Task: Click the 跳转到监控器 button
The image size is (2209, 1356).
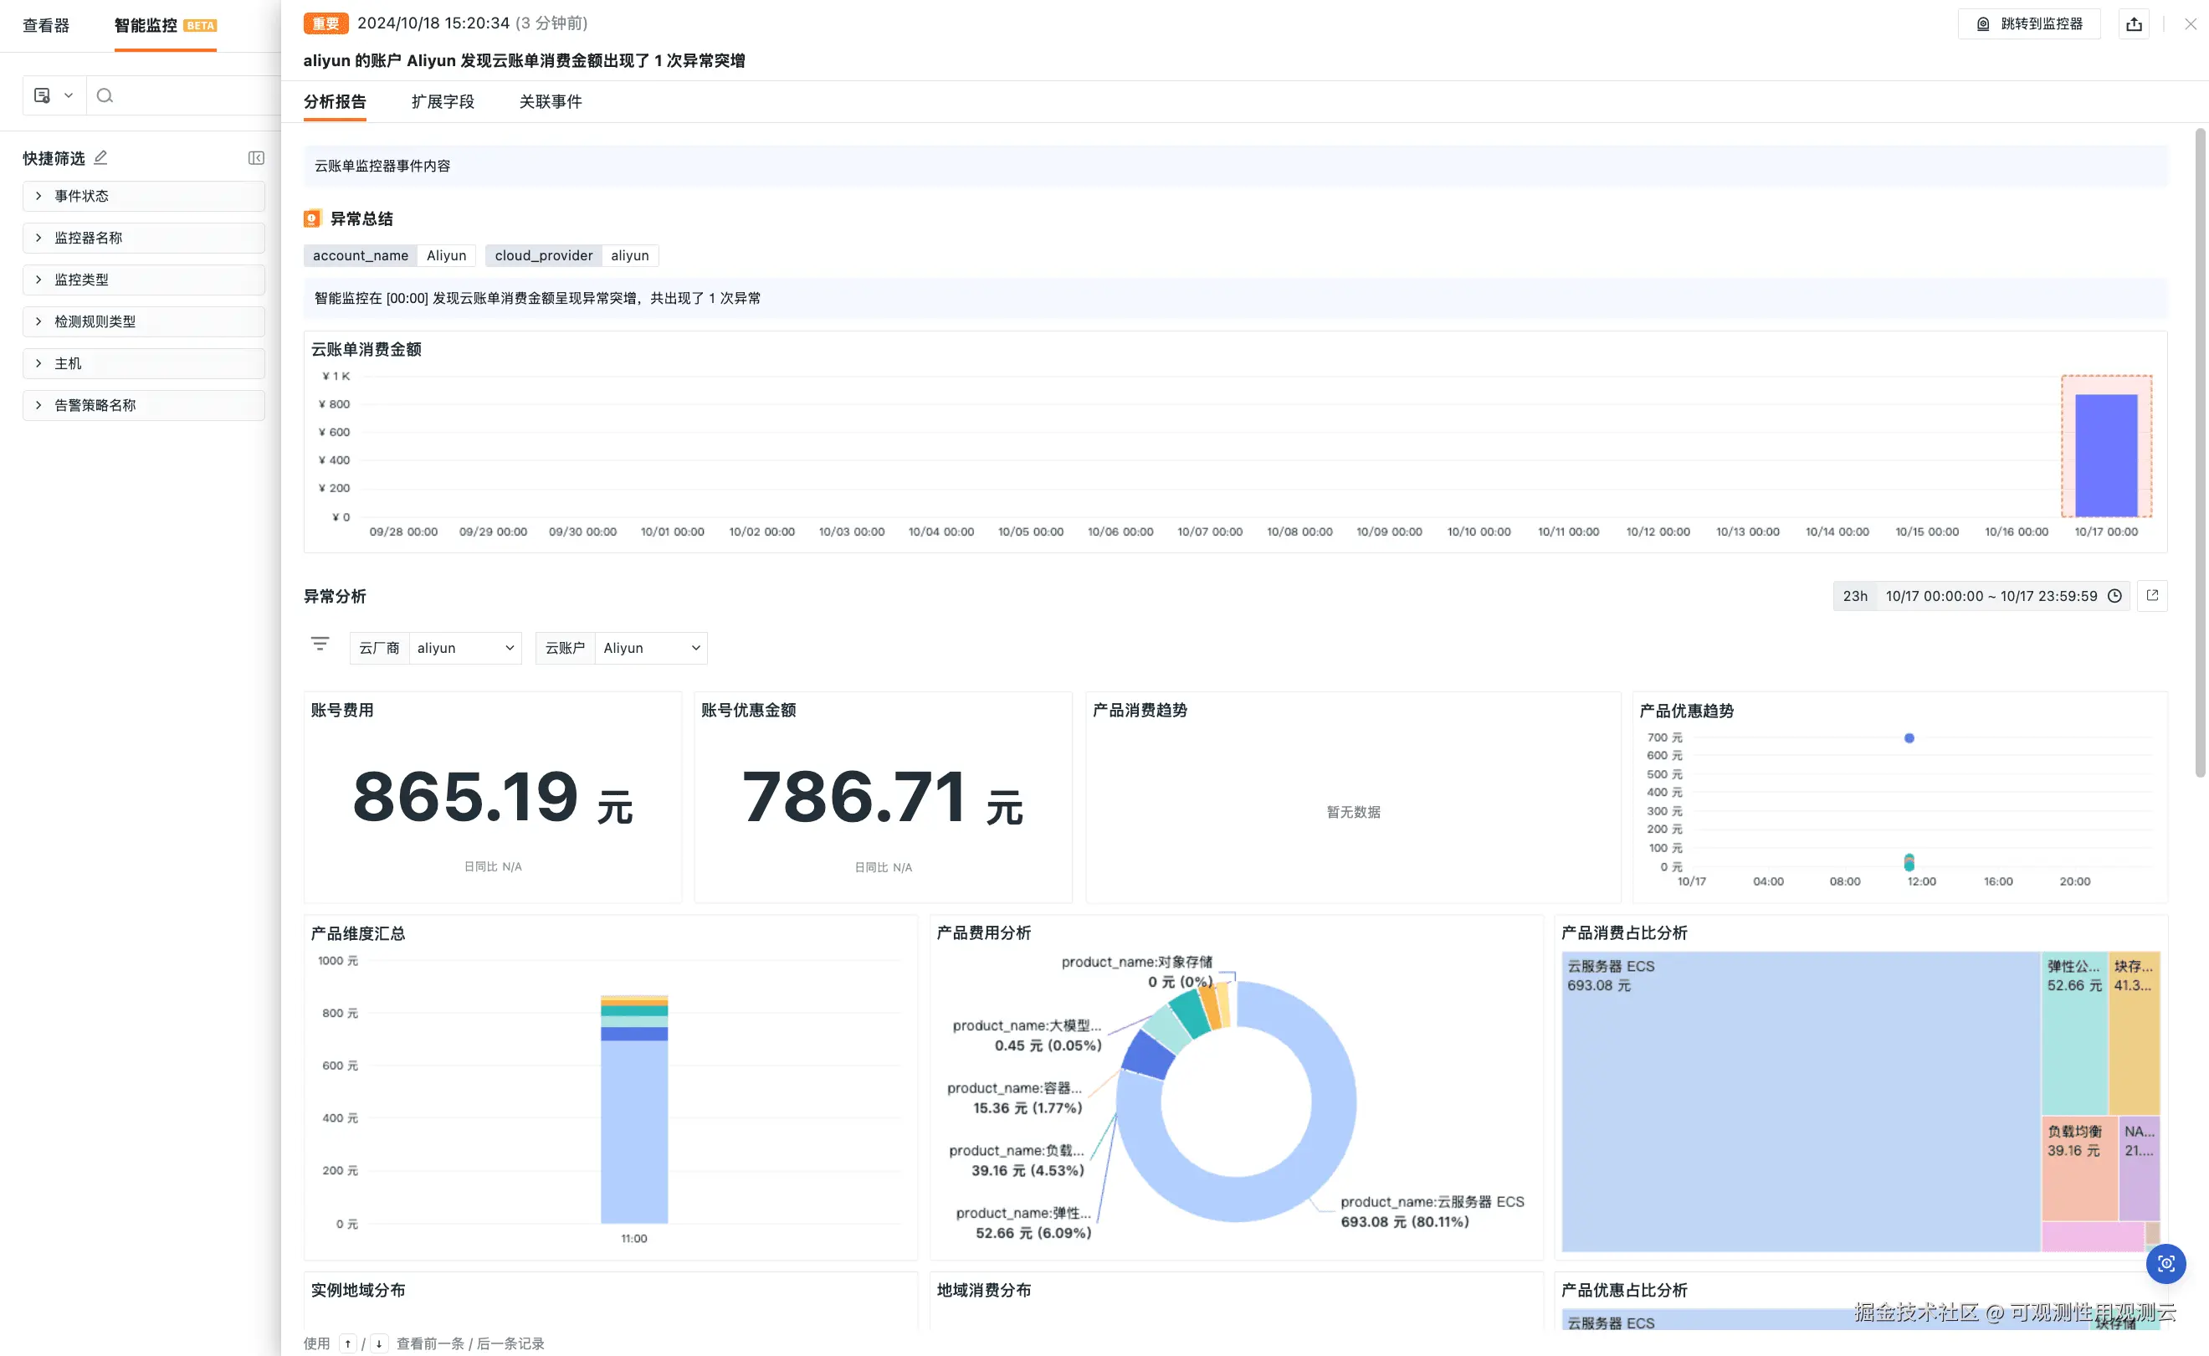Action: [x=2029, y=24]
